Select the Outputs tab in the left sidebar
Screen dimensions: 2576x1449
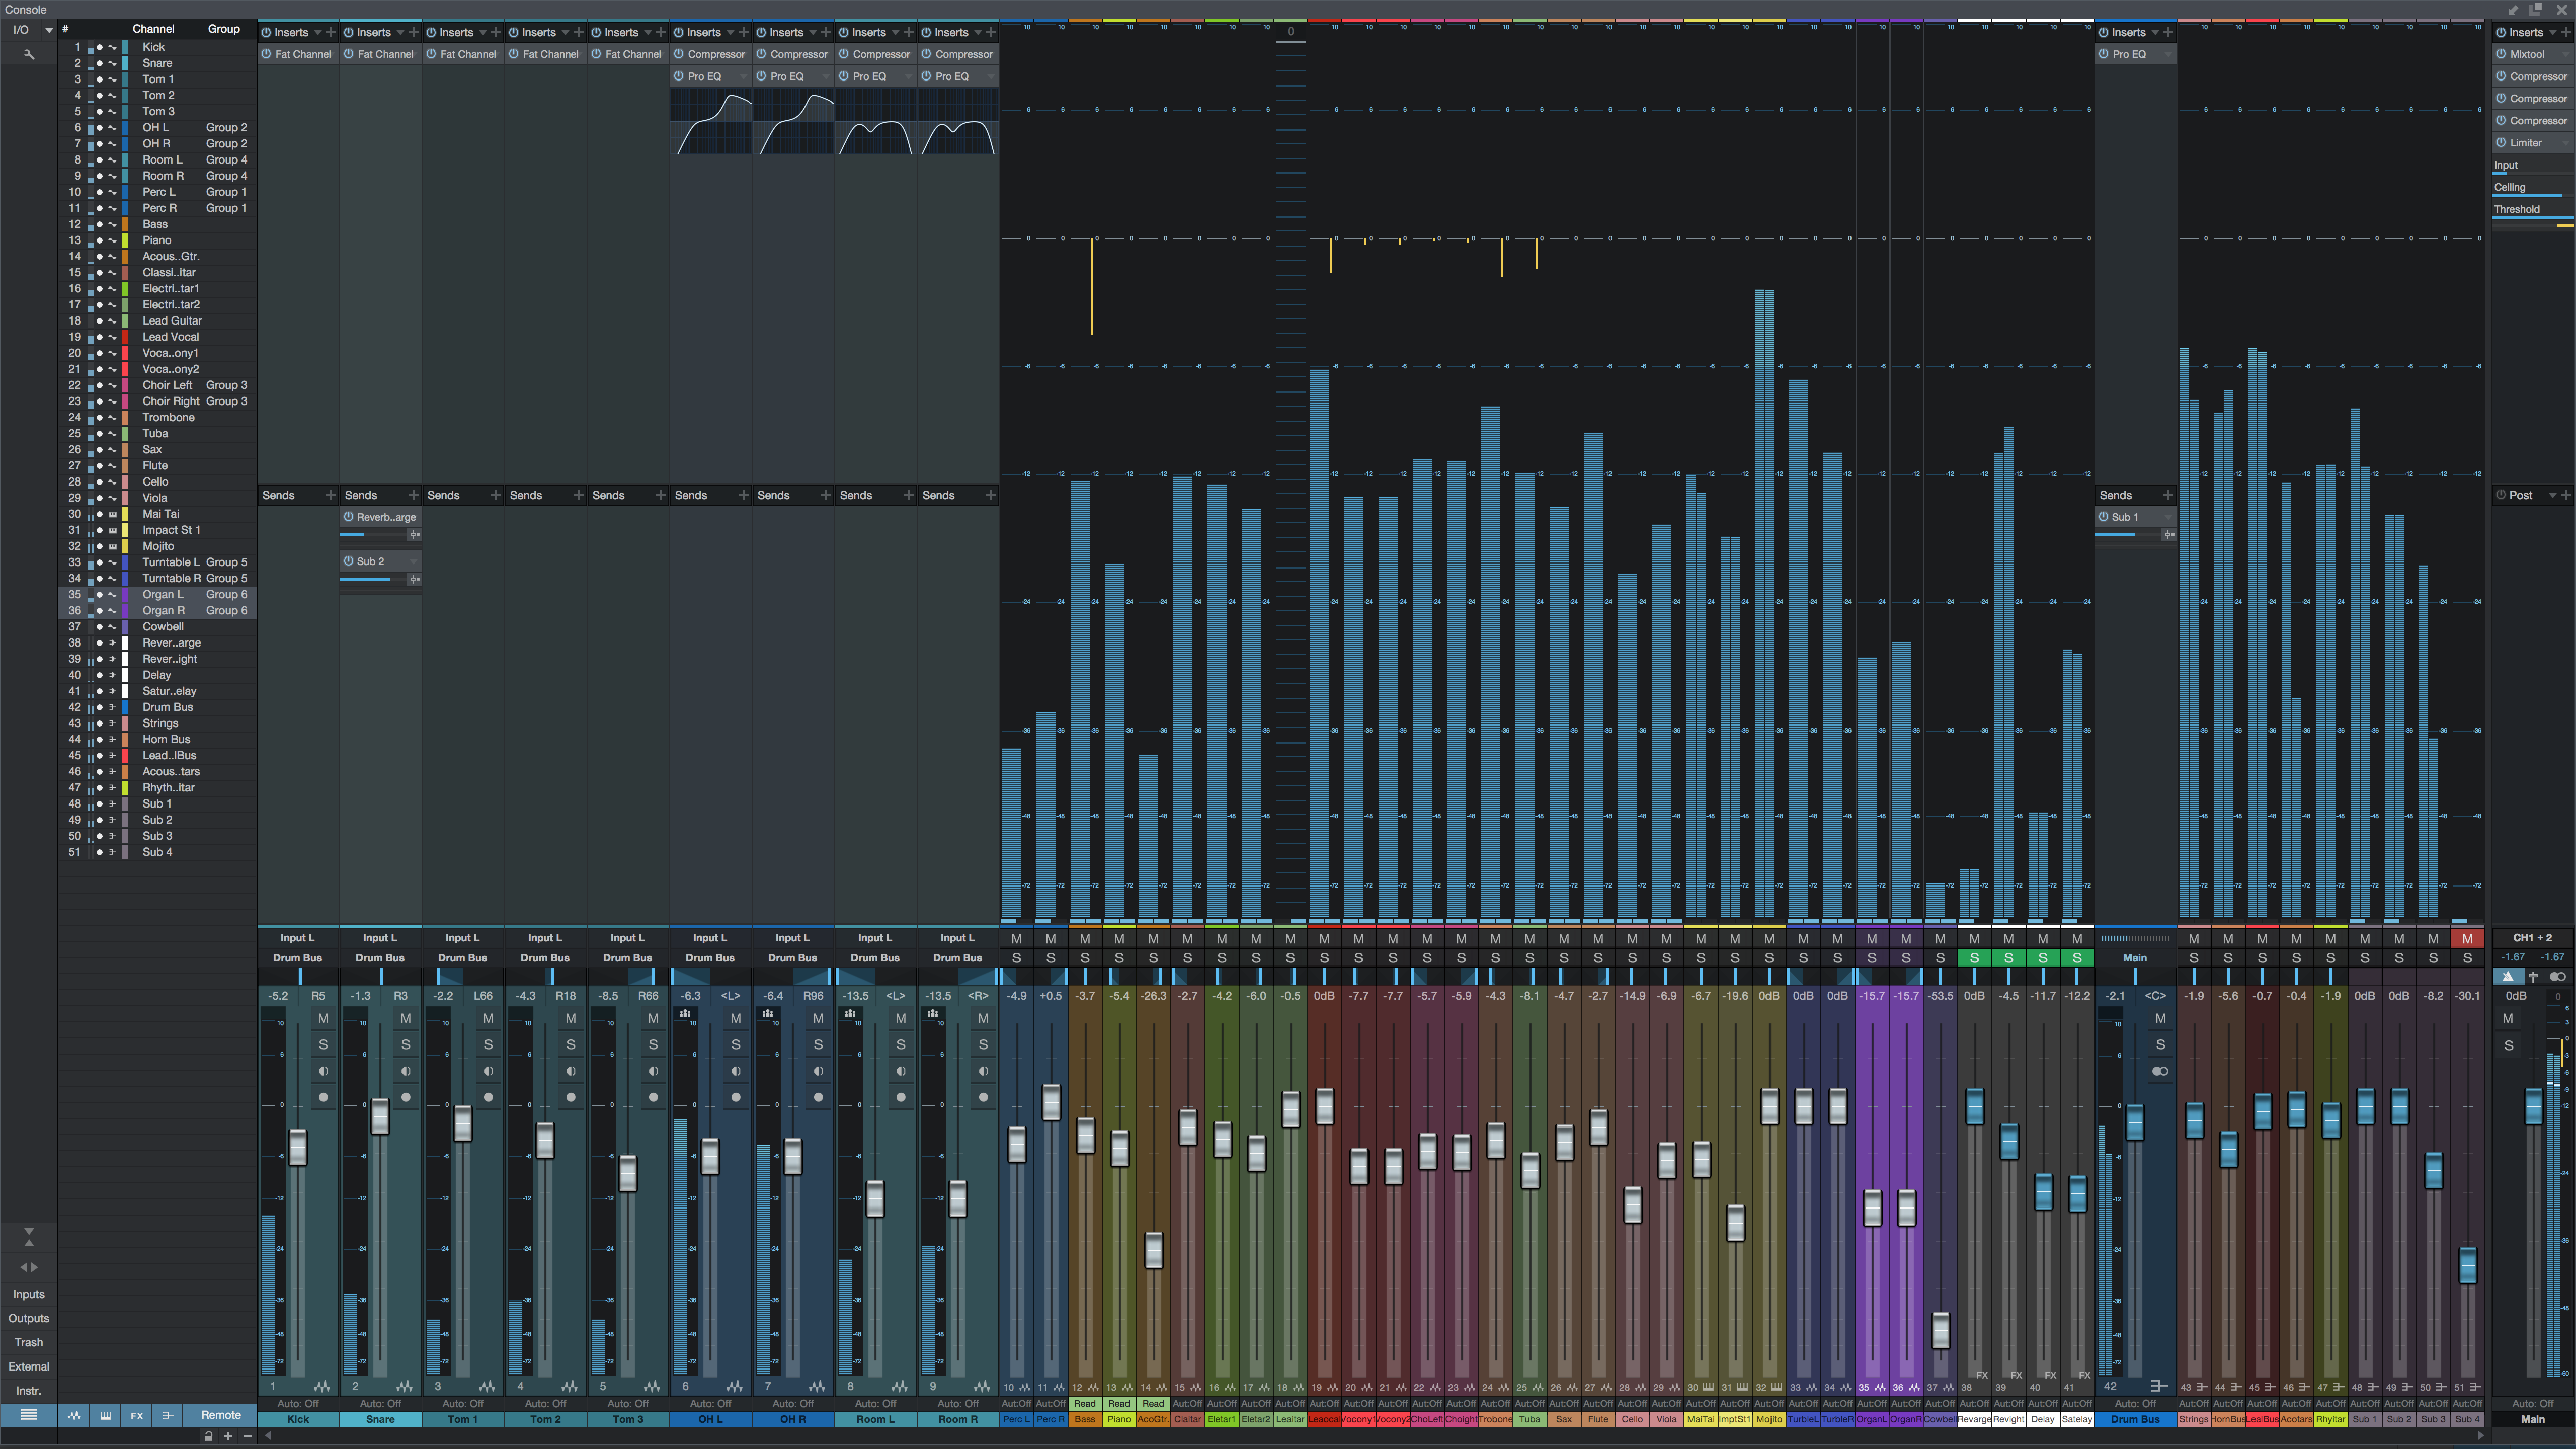coord(28,1318)
